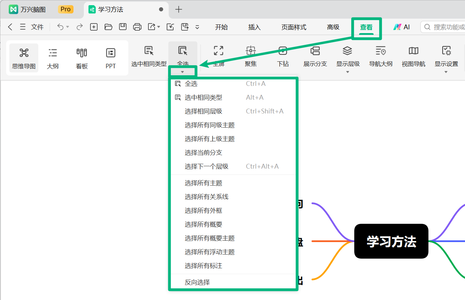Click the checkmark save-as icon
Image resolution: width=465 pixels, height=300 pixels.
click(170, 27)
